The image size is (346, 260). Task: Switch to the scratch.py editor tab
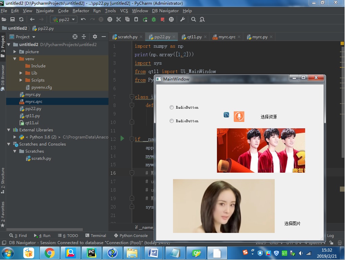(127, 37)
